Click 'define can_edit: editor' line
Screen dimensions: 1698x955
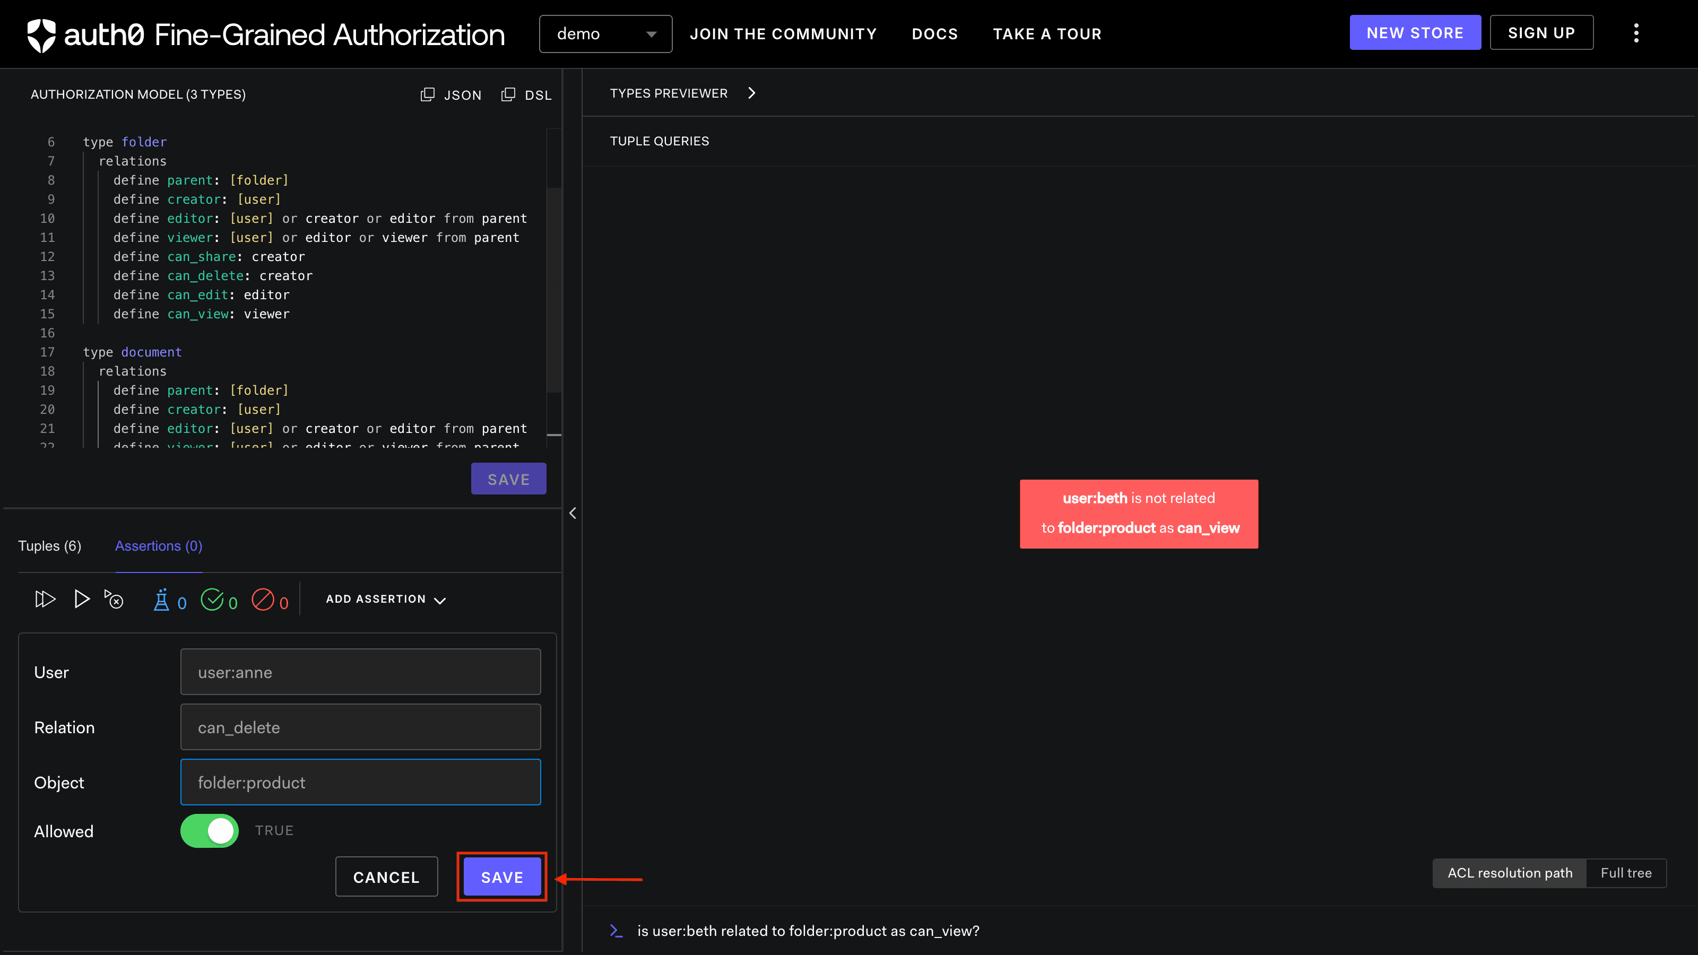point(201,294)
